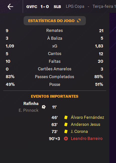Screen dimensions: 116x163
Task: Open Anderson Jesus player link
Action: [x=86, y=124]
